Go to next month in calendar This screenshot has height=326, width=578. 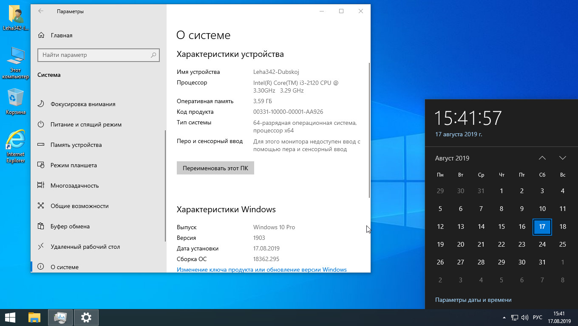563,158
